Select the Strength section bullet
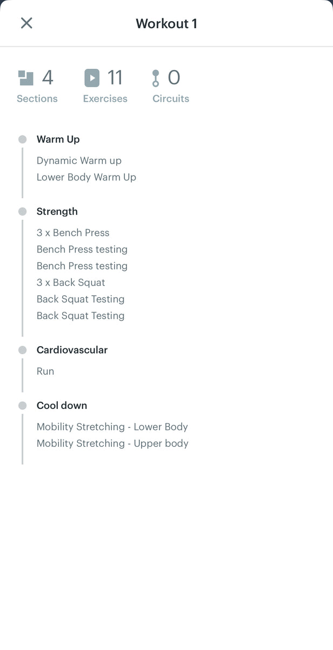 23,211
